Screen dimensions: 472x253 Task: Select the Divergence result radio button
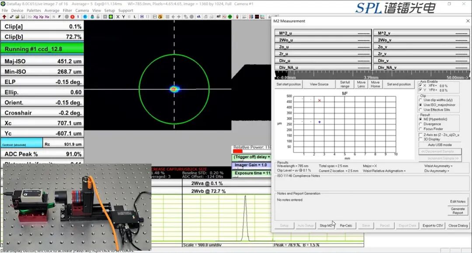[x=420, y=124]
